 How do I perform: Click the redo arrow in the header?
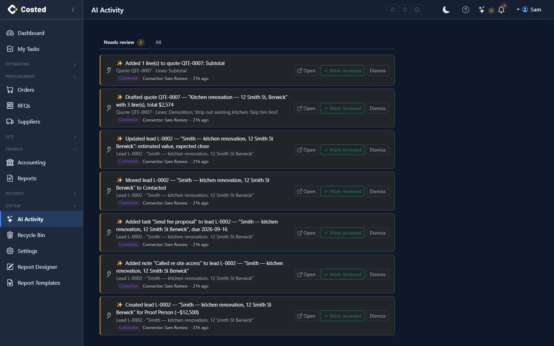[x=405, y=10]
